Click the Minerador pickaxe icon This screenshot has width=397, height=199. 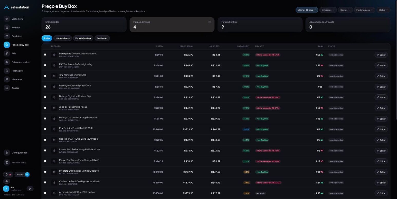pos(7,80)
